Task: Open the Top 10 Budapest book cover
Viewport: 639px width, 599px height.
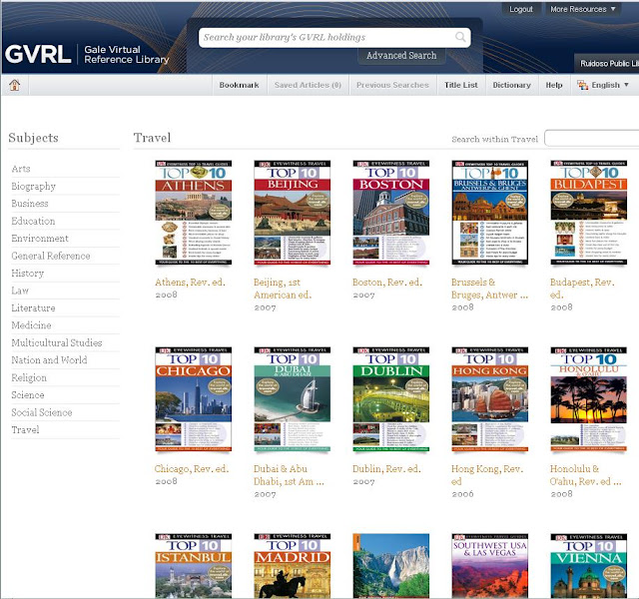Action: click(x=589, y=213)
